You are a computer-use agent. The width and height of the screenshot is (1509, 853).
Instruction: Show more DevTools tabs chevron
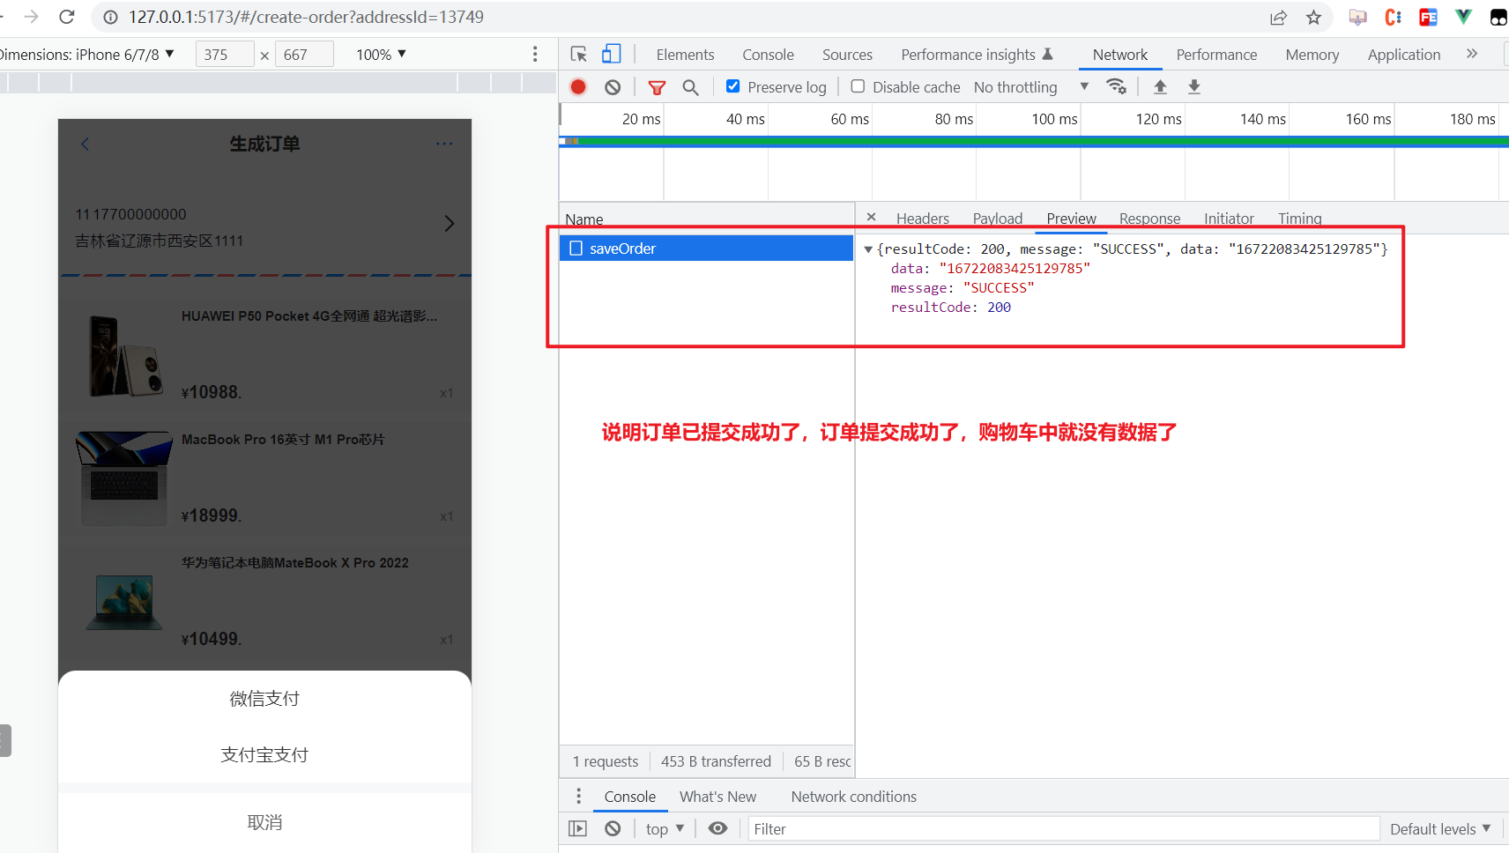click(x=1471, y=54)
